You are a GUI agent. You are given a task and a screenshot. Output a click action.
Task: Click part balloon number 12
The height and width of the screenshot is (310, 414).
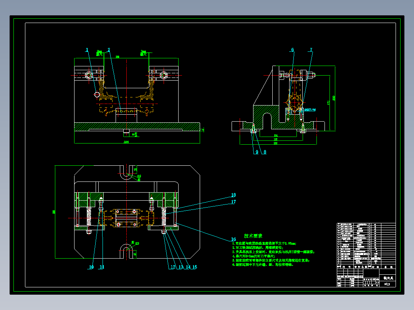173,267
